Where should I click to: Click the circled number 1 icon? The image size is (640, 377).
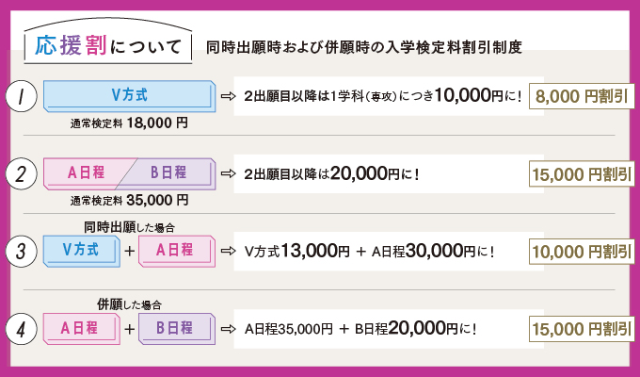point(21,96)
